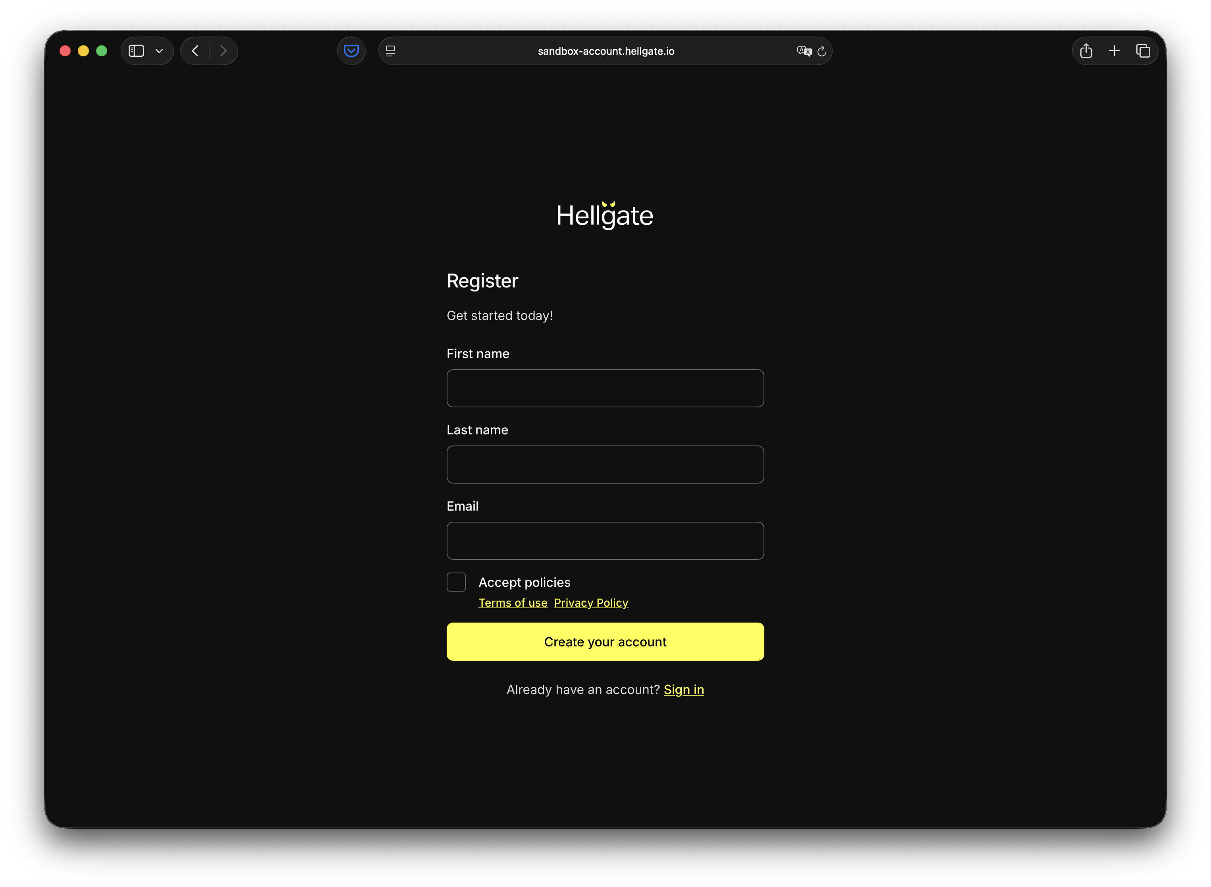1211x887 pixels.
Task: Click the back navigation arrow
Action: (195, 50)
